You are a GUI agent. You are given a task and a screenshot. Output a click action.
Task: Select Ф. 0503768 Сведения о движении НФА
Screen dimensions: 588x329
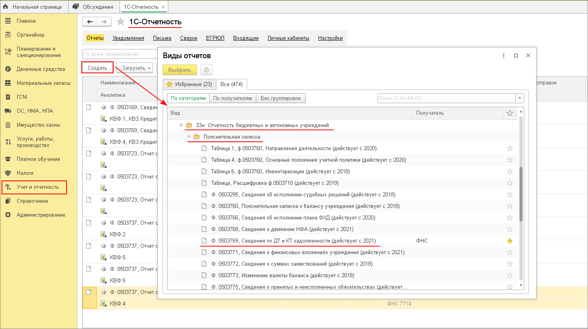click(x=282, y=229)
